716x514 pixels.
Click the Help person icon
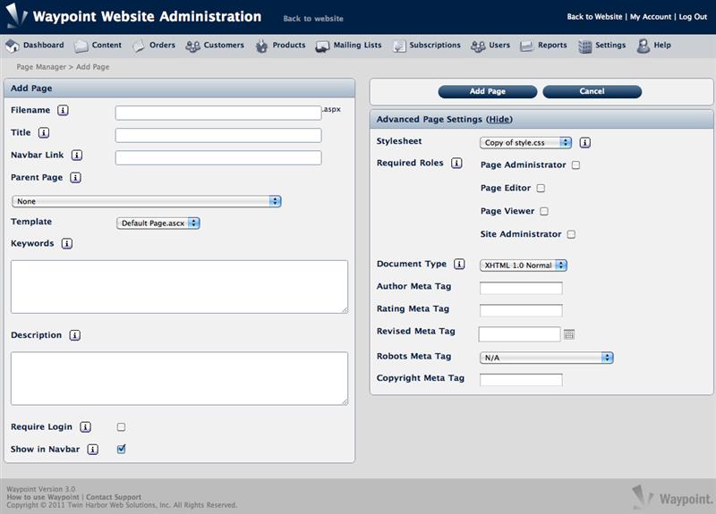(644, 46)
